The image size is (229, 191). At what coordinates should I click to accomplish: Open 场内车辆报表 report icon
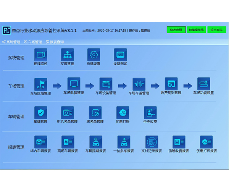[40, 141]
